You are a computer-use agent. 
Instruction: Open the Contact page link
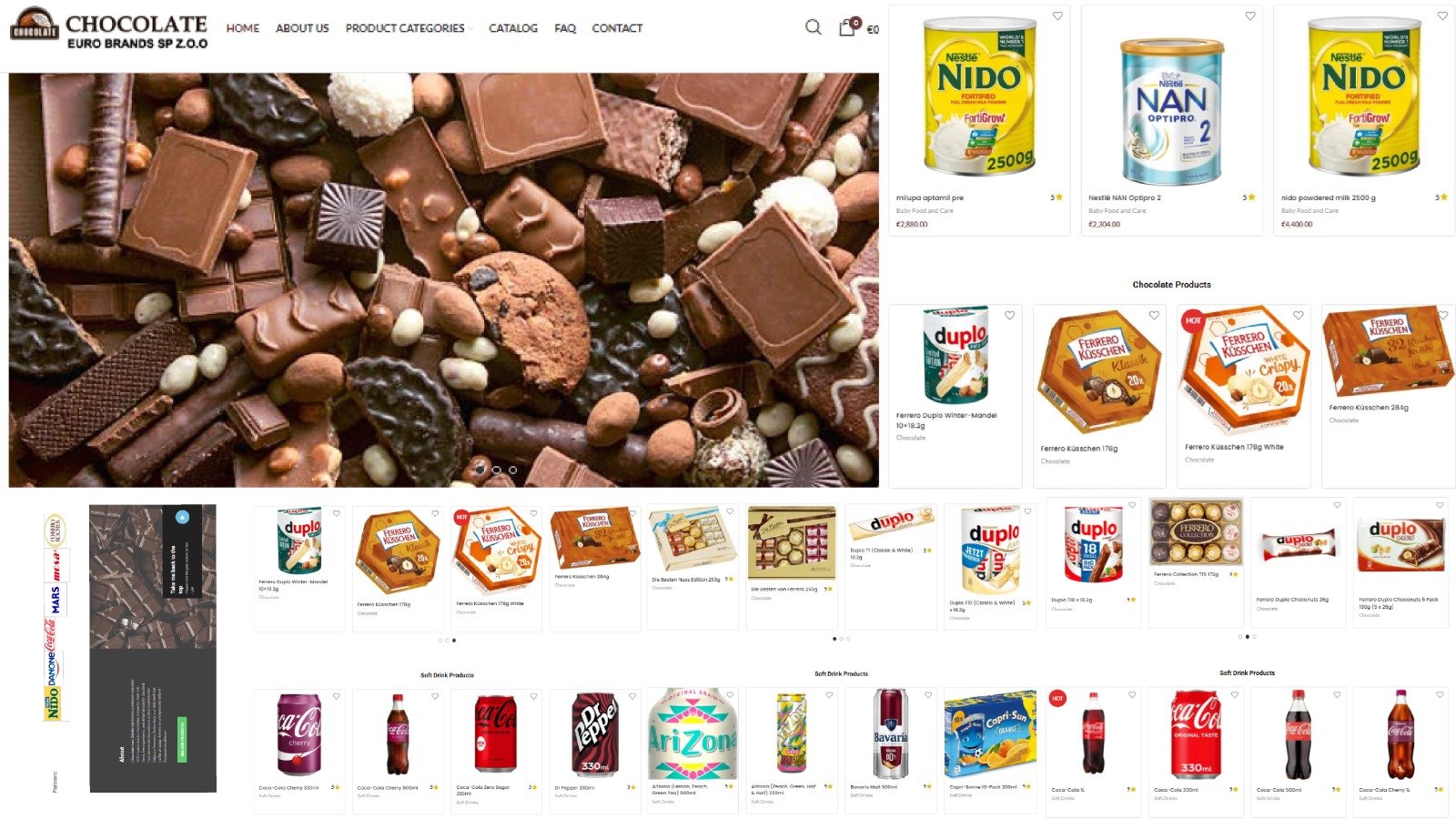[x=617, y=28]
